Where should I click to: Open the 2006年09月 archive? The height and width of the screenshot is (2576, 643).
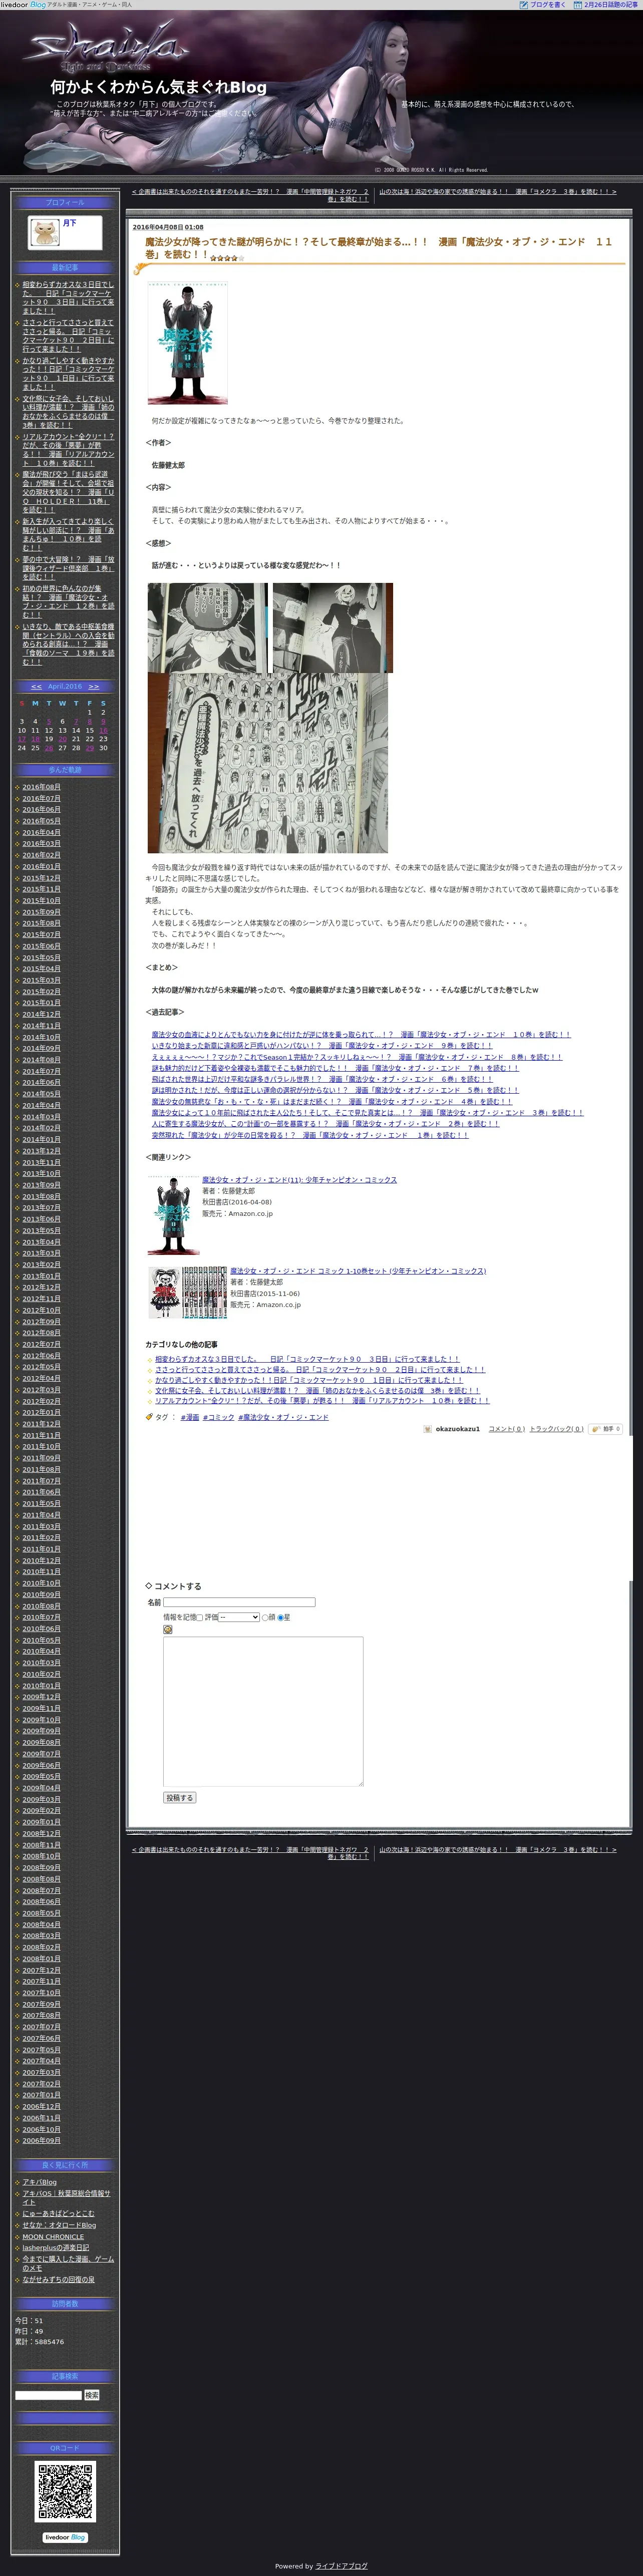tap(41, 2140)
